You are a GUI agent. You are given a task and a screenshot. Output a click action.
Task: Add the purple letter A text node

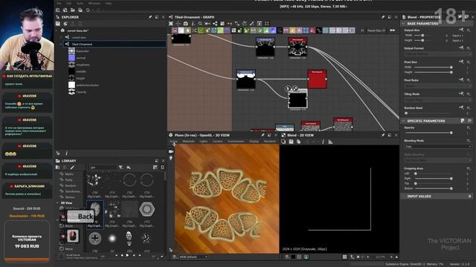point(299,30)
